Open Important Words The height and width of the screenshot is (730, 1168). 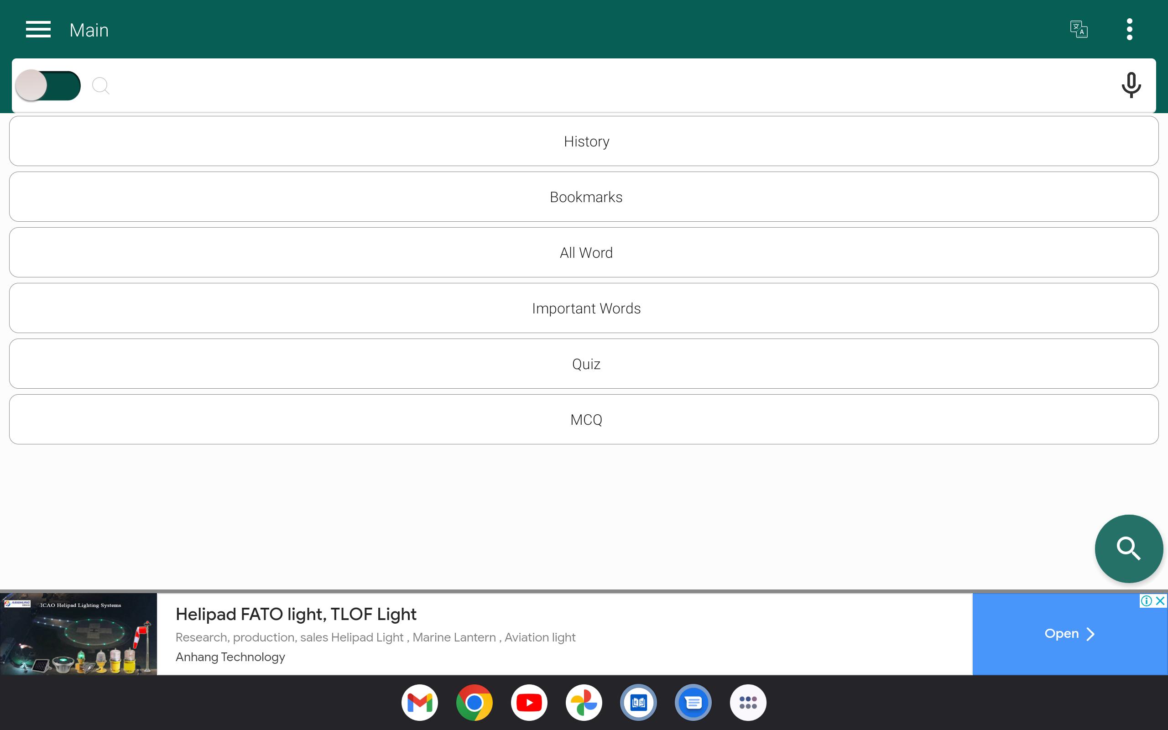coord(584,308)
